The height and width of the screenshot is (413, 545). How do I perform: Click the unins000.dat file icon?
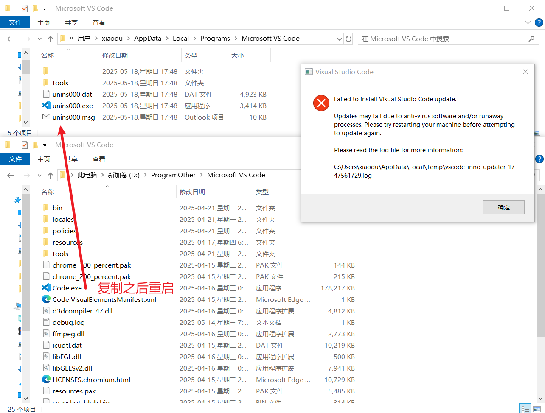pos(46,94)
